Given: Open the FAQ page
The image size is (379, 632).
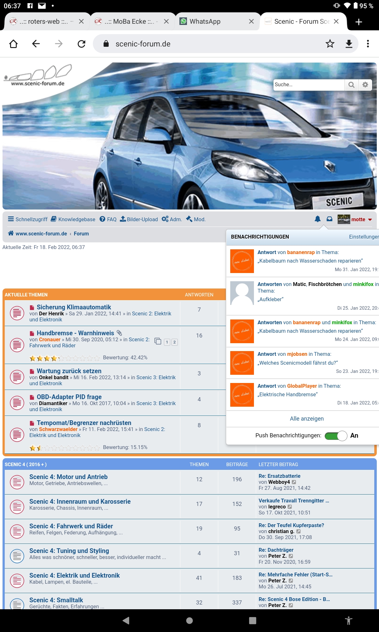Looking at the screenshot, I should pos(108,219).
